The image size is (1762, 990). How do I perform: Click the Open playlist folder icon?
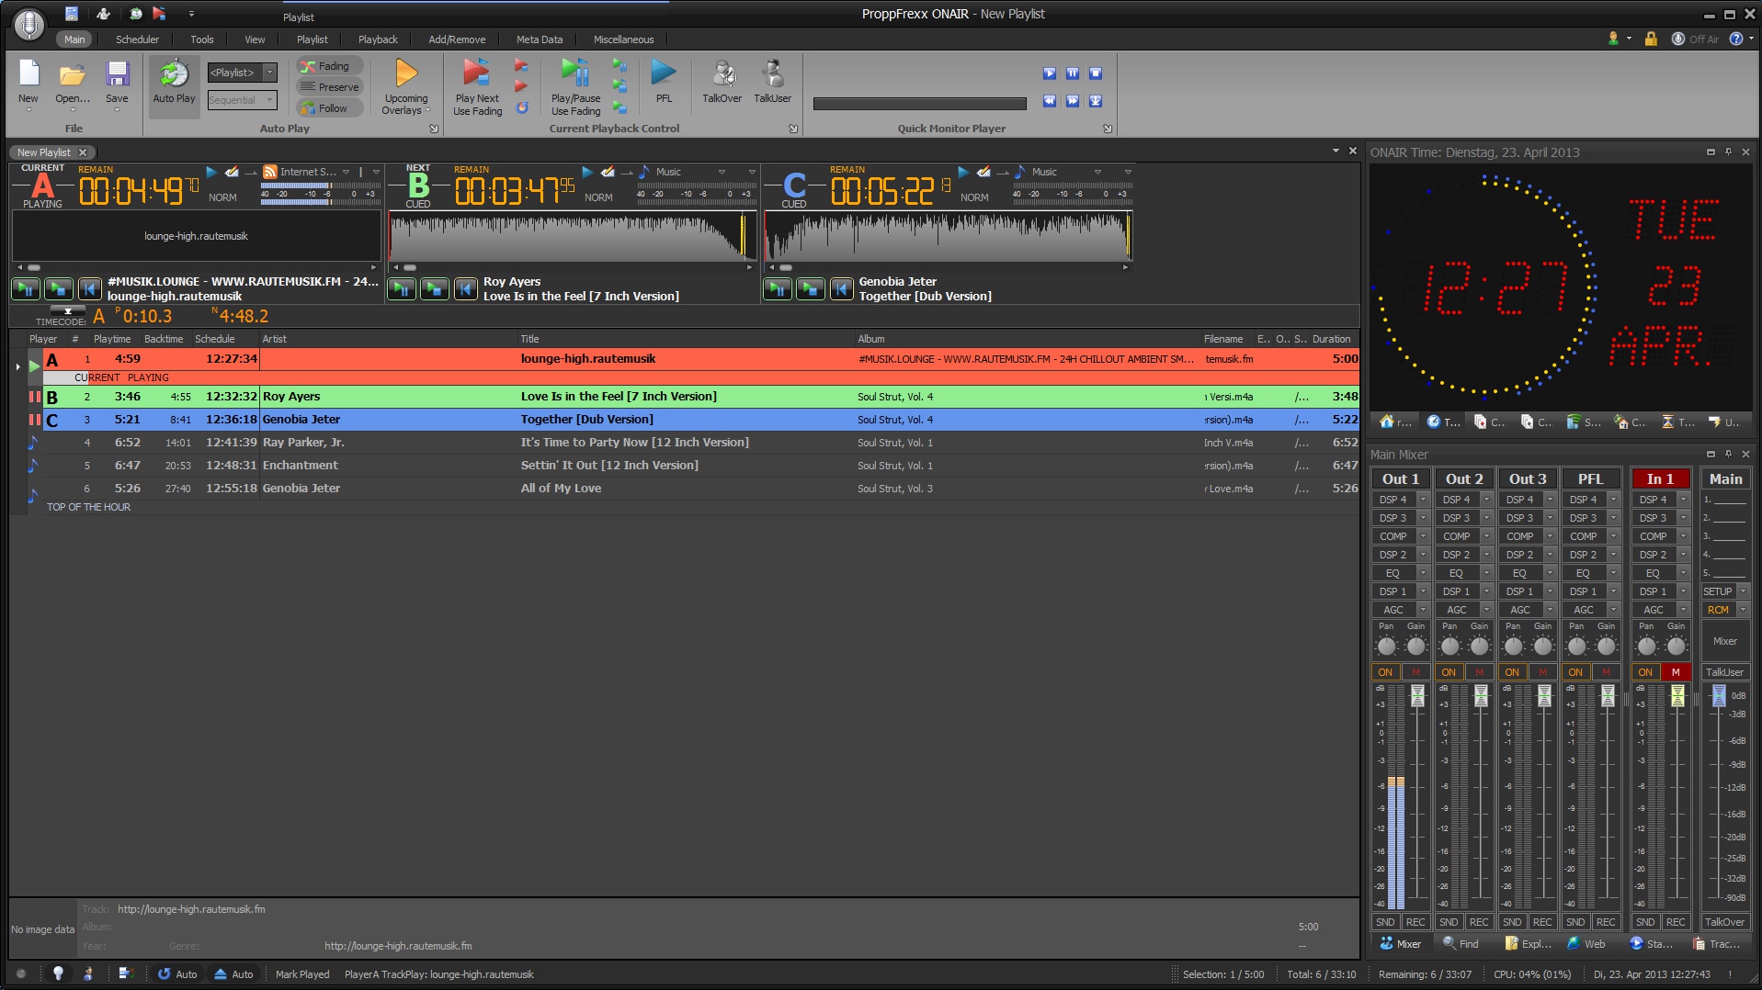tap(73, 74)
